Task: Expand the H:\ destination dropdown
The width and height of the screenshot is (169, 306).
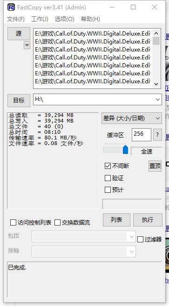Action: click(x=157, y=100)
